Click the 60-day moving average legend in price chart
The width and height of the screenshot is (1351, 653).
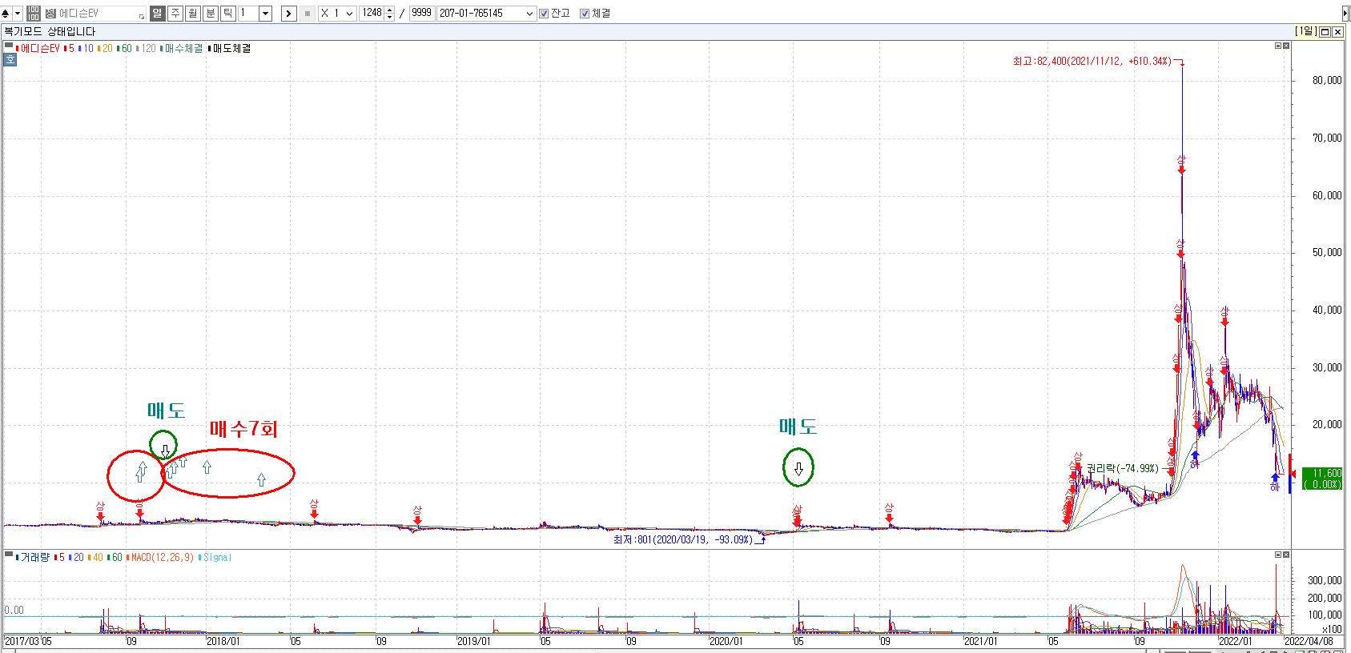click(124, 49)
